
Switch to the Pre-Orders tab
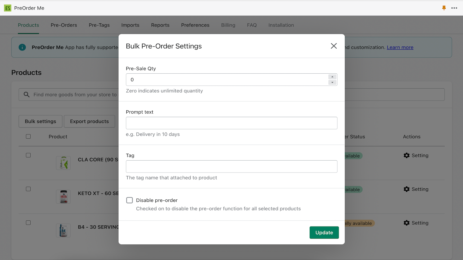tap(64, 25)
